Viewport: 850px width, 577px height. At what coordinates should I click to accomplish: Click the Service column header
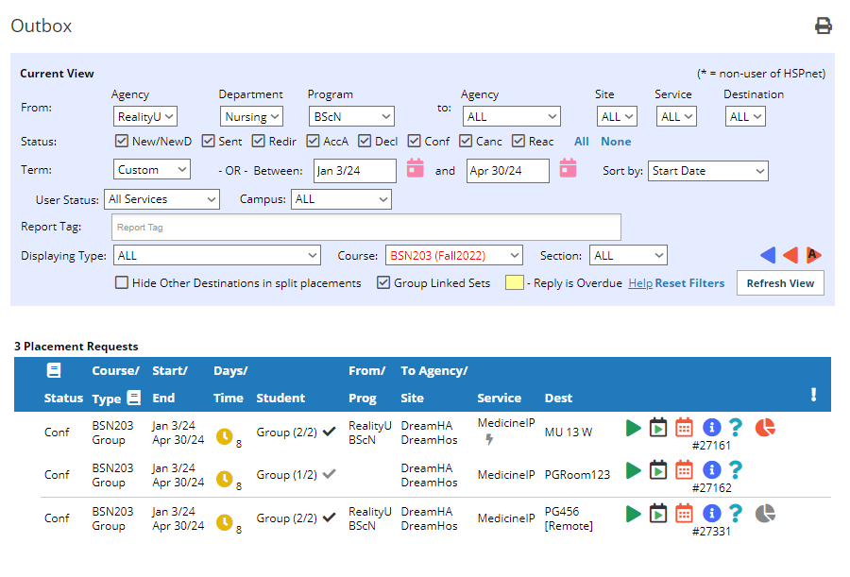click(499, 398)
